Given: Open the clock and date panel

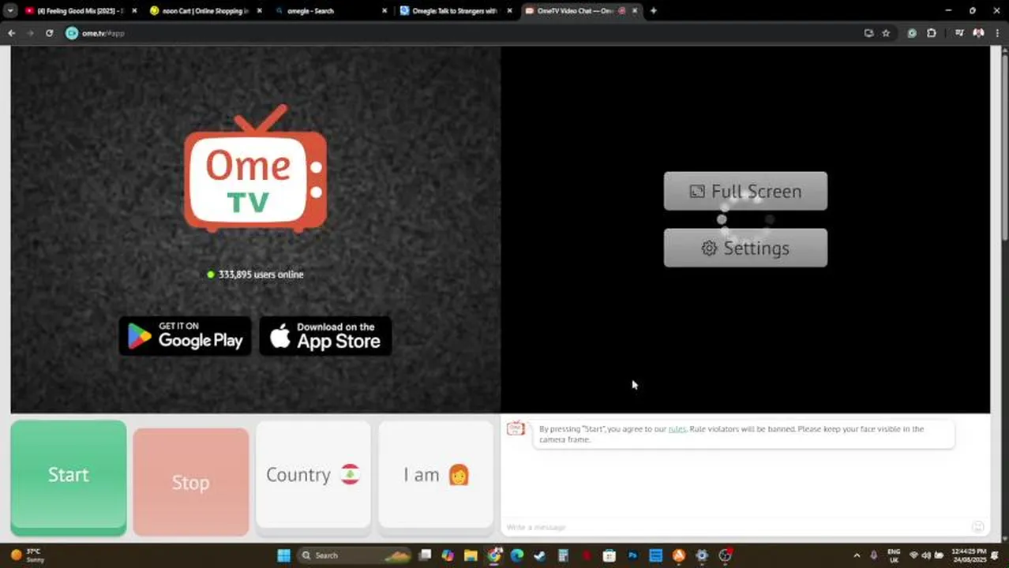Looking at the screenshot, I should [x=968, y=555].
